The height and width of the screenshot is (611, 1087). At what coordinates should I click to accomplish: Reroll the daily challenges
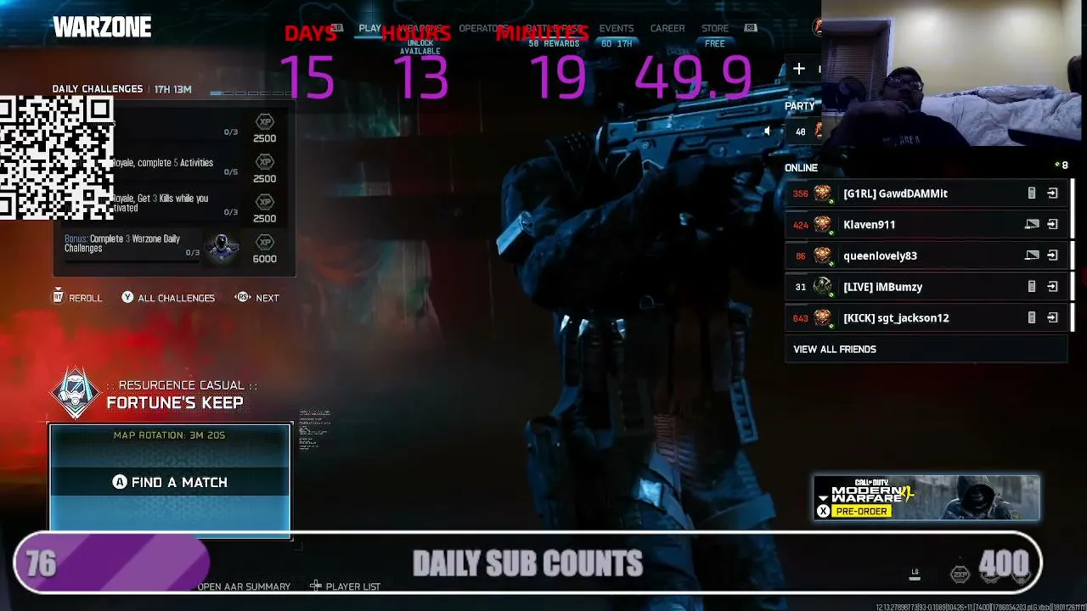[85, 298]
